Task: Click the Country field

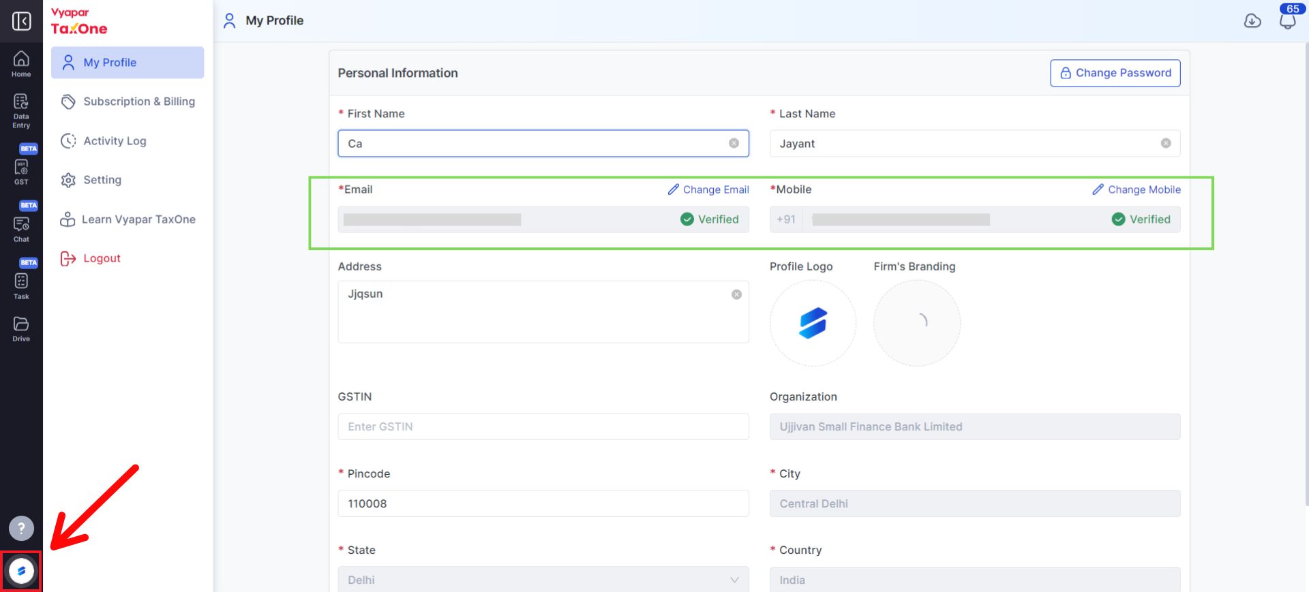Action: point(975,580)
